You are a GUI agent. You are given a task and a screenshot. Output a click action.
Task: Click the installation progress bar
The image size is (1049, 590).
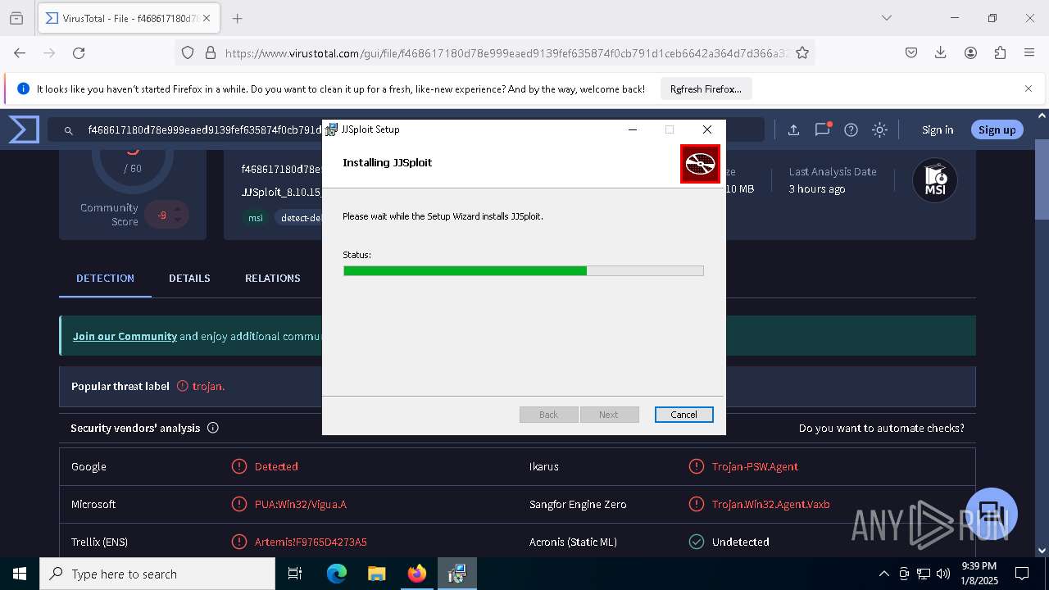coord(523,270)
